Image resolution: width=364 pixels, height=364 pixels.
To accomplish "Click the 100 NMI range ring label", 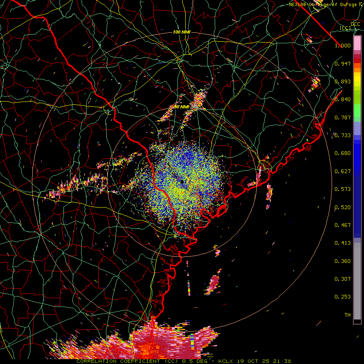I will click(182, 32).
